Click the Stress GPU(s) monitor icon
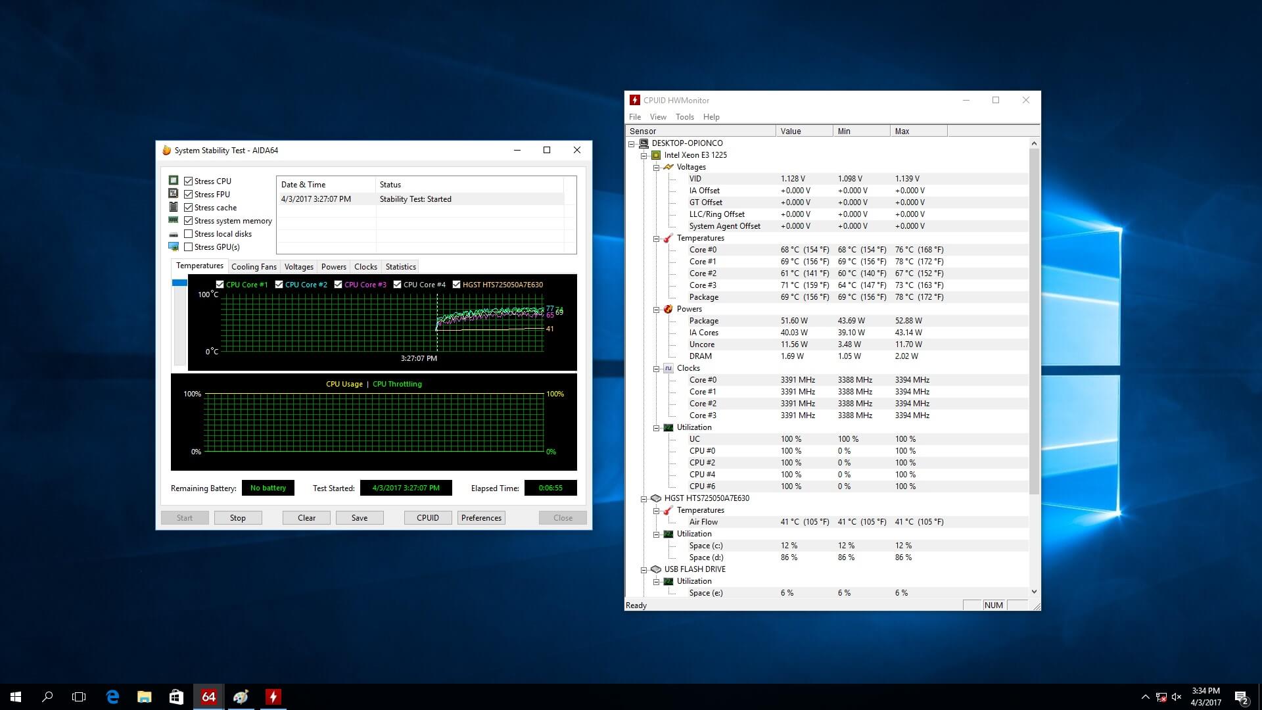 (x=174, y=247)
